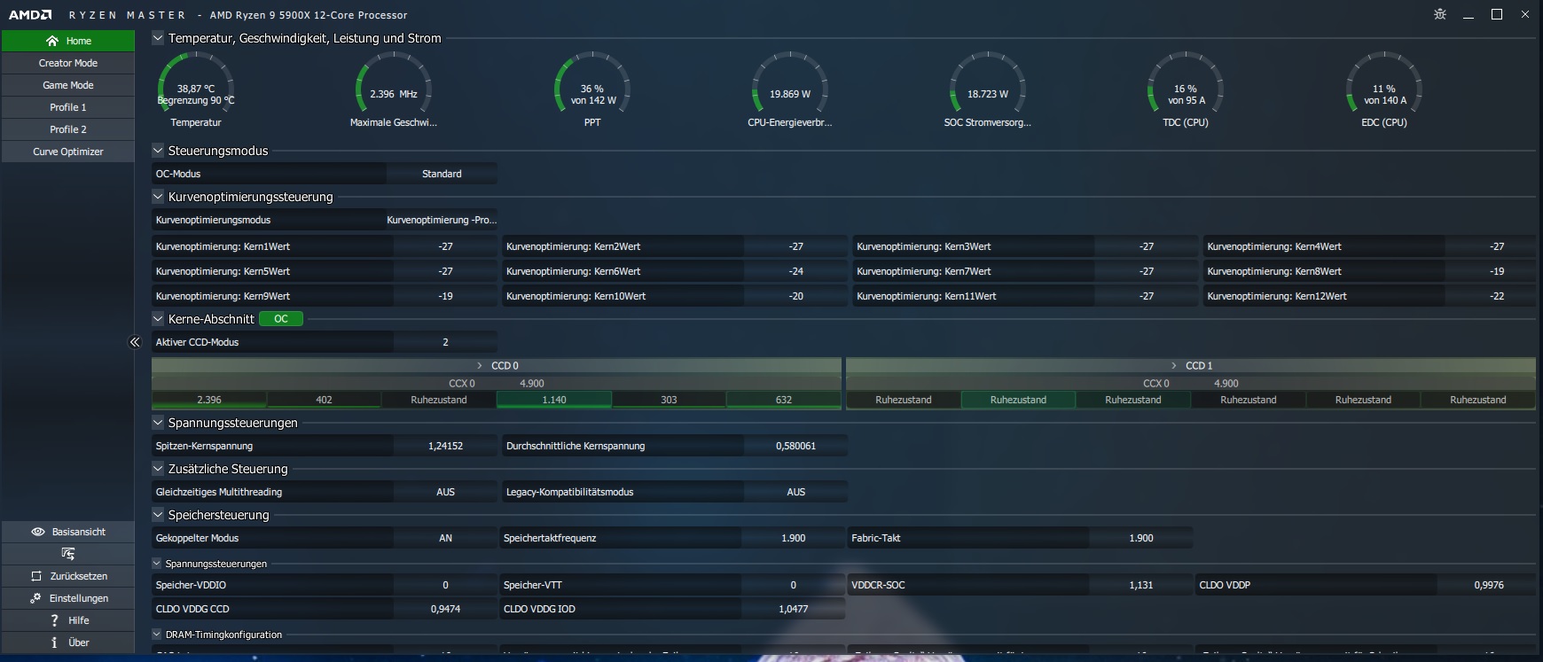Click the SOC Stromversorgung gauge

pos(988,90)
